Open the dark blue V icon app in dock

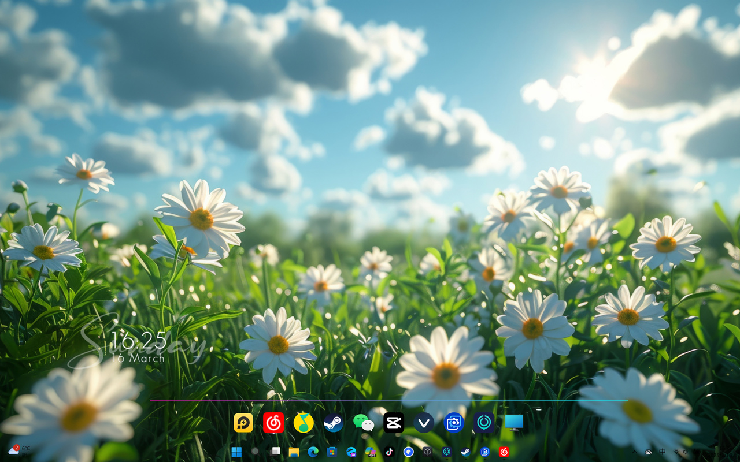click(424, 423)
